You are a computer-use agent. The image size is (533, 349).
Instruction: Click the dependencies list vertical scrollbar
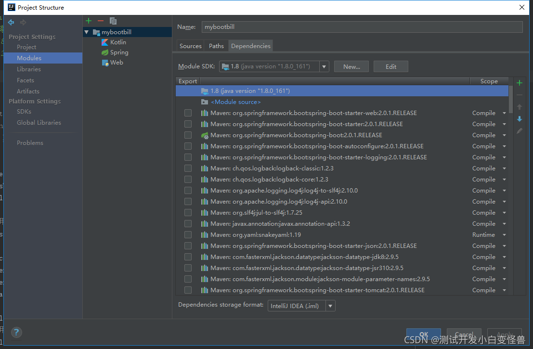tap(511, 99)
